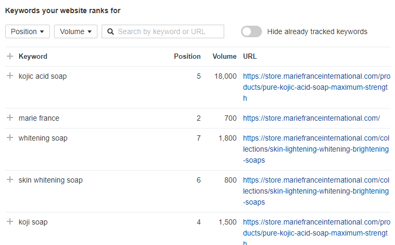Click the URL column header
Screen dimensions: 395x245
(250, 56)
